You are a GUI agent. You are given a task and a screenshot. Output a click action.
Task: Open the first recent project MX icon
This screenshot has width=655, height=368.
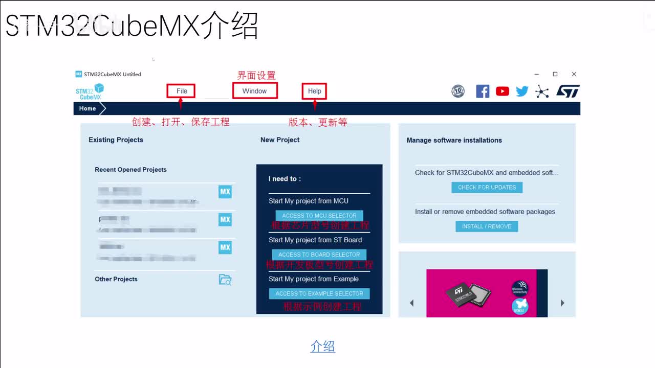pos(225,192)
